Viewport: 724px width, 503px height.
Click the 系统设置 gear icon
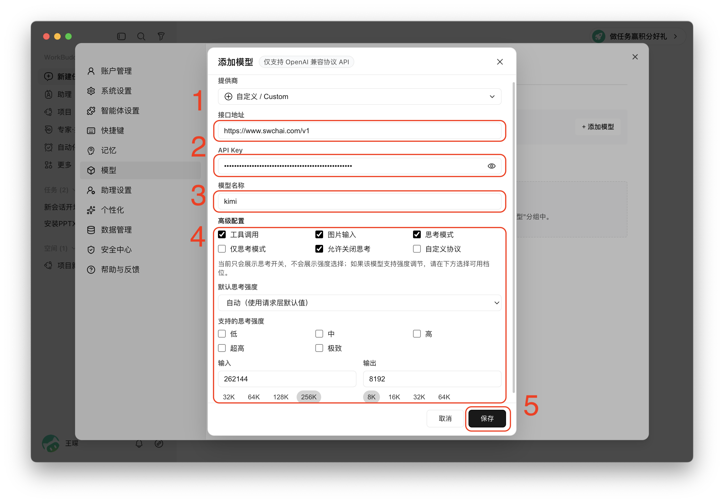point(91,91)
